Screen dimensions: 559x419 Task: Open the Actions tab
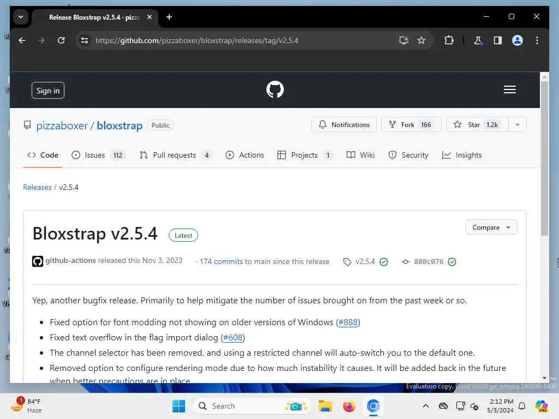(x=245, y=155)
